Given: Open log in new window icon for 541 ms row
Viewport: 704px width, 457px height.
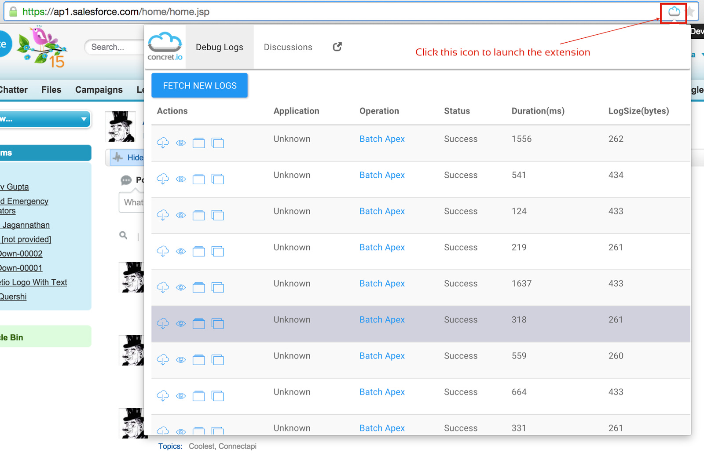Looking at the screenshot, I should [x=218, y=179].
